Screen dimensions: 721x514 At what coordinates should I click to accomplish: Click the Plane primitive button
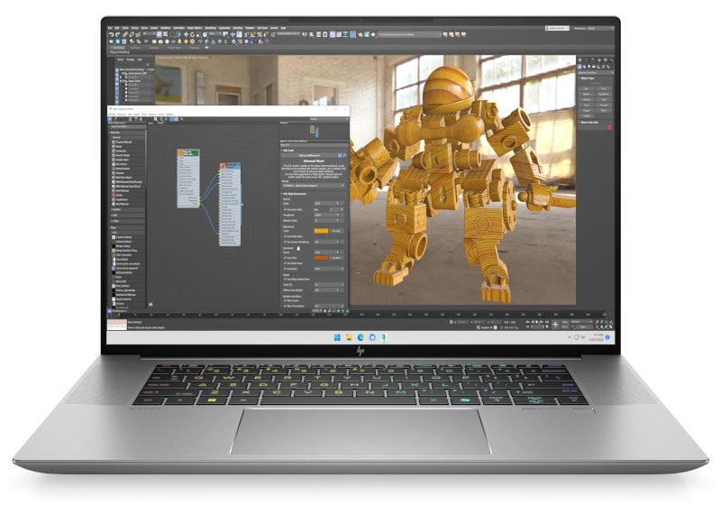(x=603, y=110)
